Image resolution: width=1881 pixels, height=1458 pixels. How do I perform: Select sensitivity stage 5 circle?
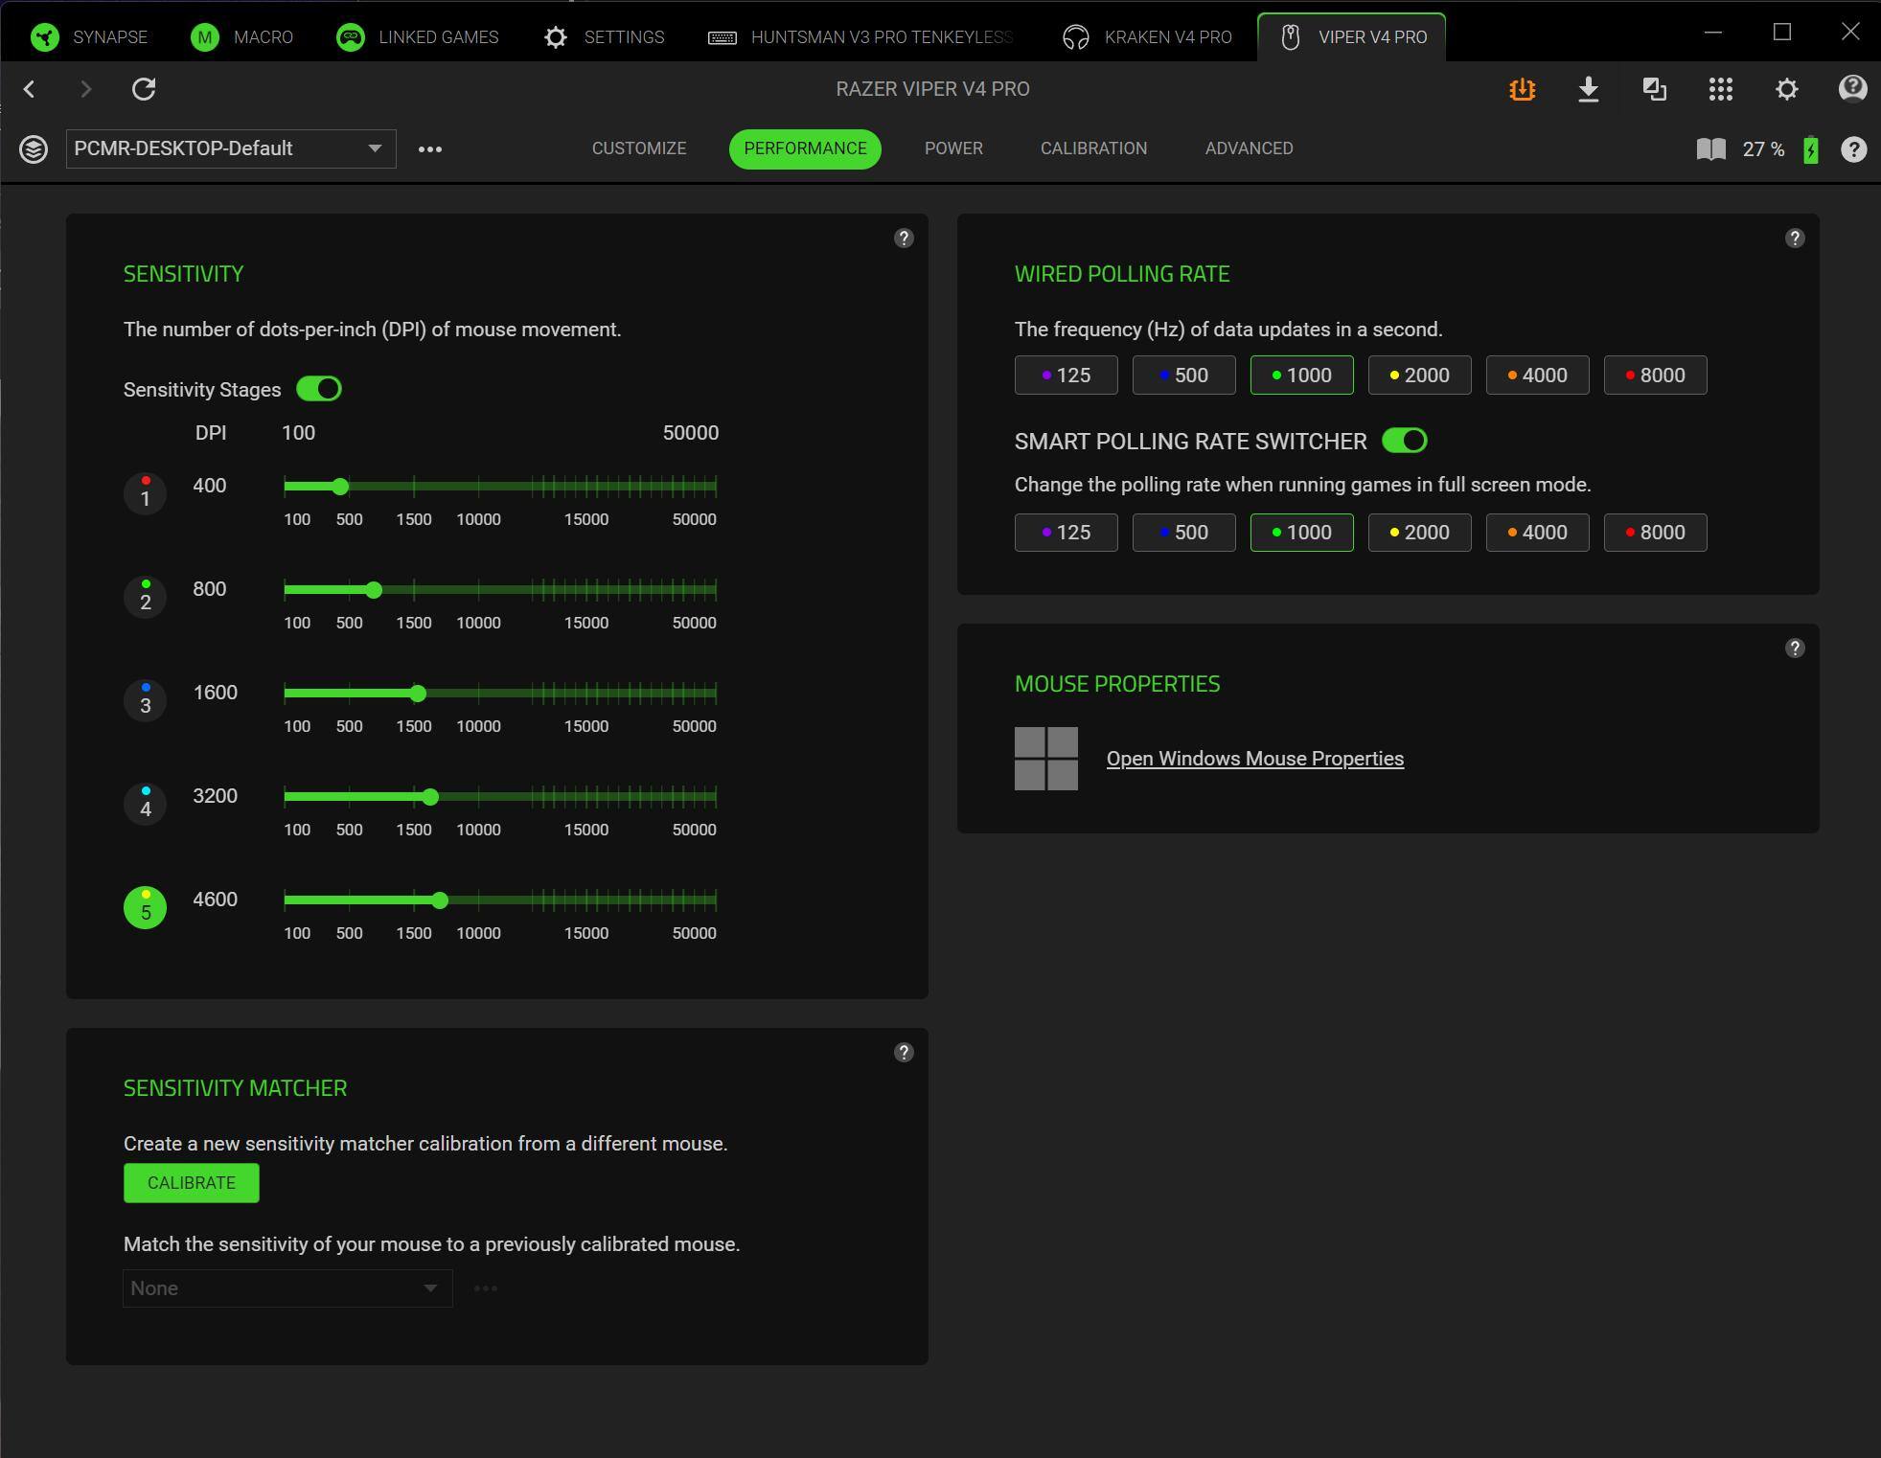coord(146,907)
